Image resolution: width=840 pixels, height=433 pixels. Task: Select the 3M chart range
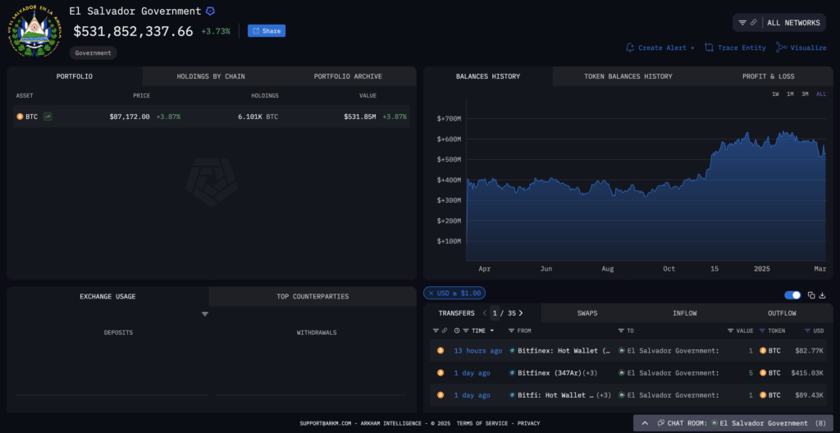point(805,93)
